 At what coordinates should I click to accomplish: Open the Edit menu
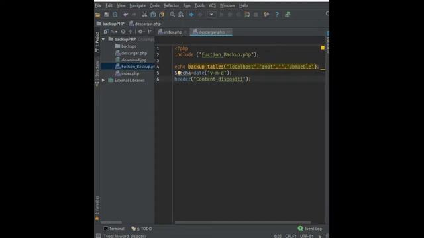coord(109,5)
